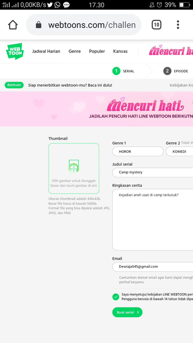Expand the Genre 1 HOROR dropdown
193x343 pixels.
138,151
